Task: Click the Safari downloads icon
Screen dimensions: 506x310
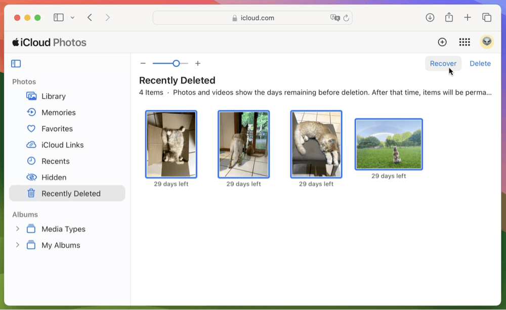Action: 430,17
